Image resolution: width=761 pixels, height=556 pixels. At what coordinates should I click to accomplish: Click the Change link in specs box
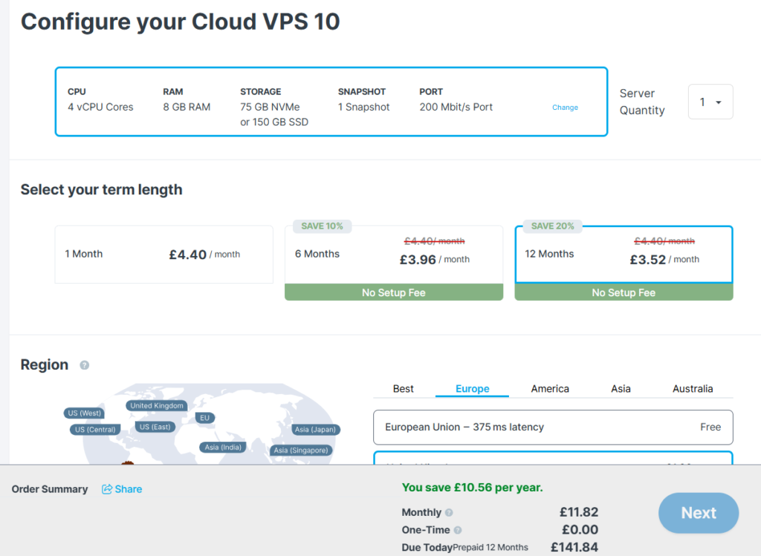565,108
